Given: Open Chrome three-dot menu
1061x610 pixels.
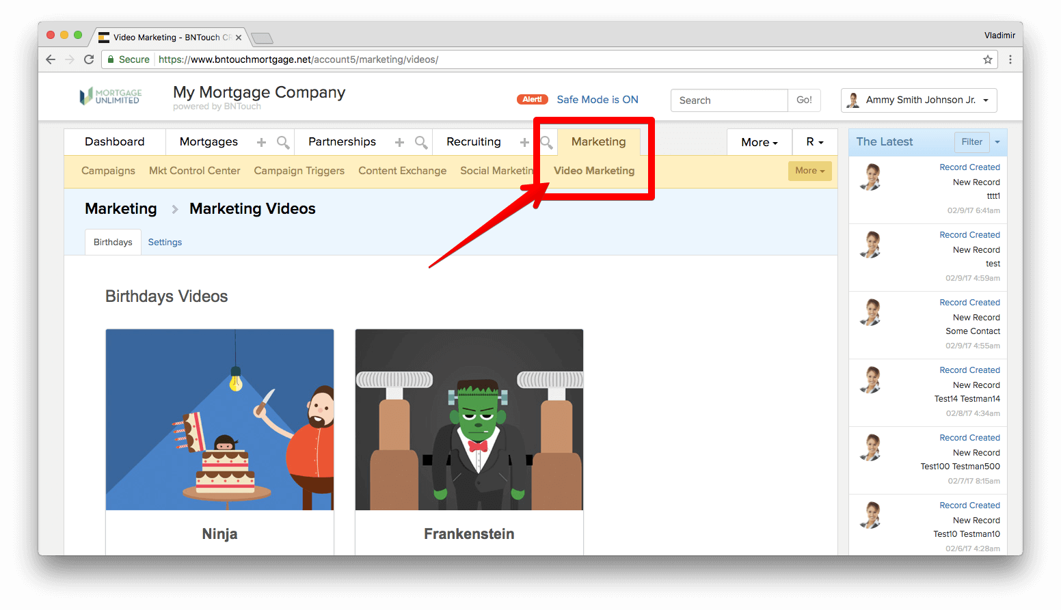Looking at the screenshot, I should 1010,59.
